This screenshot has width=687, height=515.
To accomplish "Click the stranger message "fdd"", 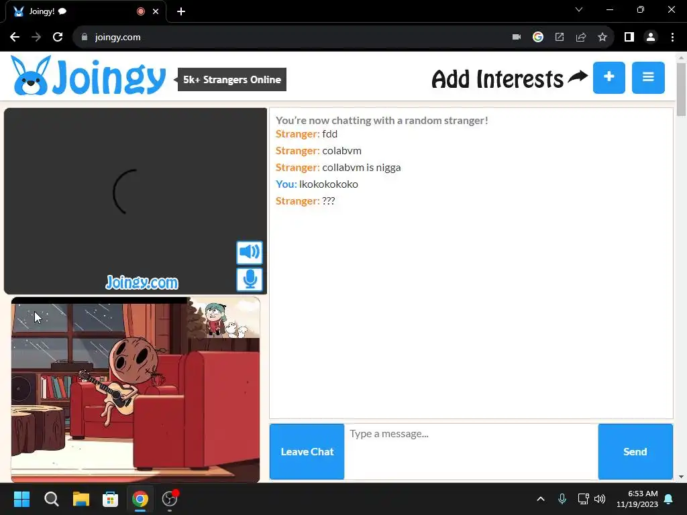I will pyautogui.click(x=330, y=134).
